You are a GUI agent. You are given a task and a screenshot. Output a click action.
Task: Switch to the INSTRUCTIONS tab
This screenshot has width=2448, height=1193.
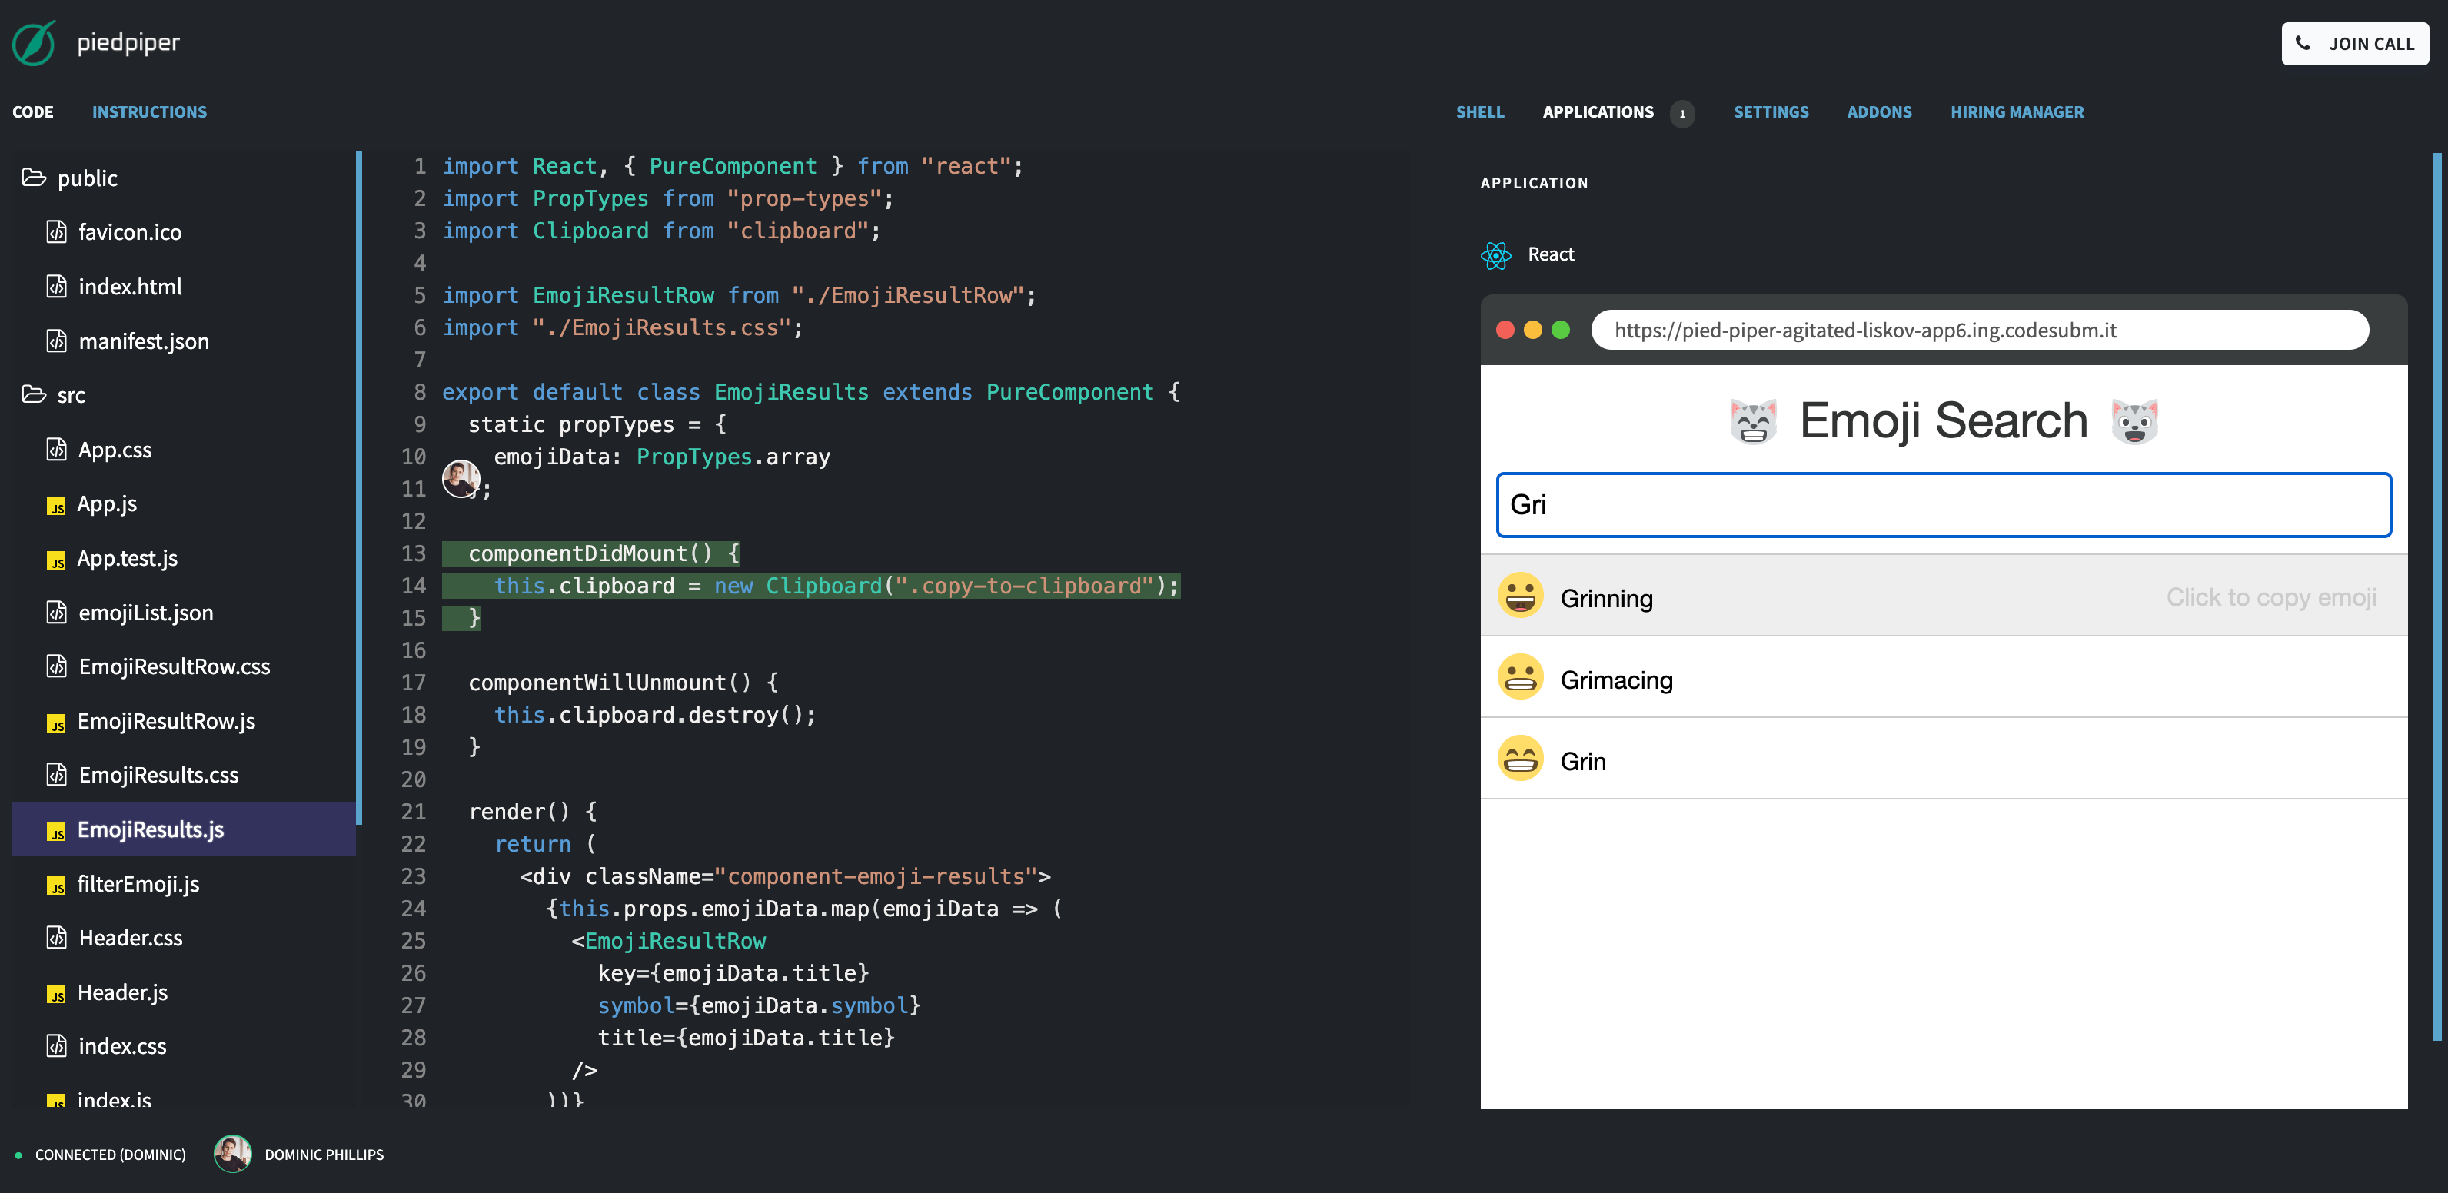(149, 111)
